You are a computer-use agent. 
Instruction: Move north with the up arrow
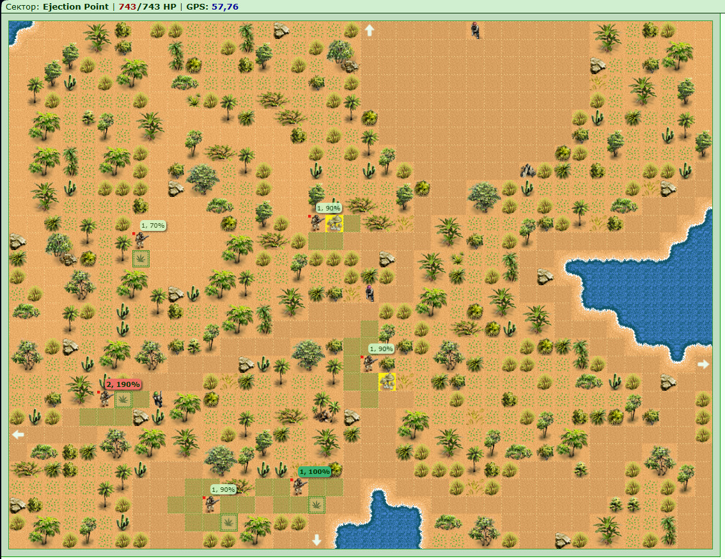click(x=369, y=31)
